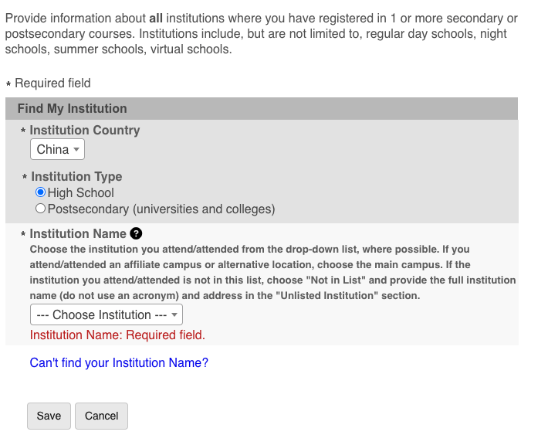Click the 'Not in List' instruction paragraph
The image size is (548, 435).
click(272, 272)
